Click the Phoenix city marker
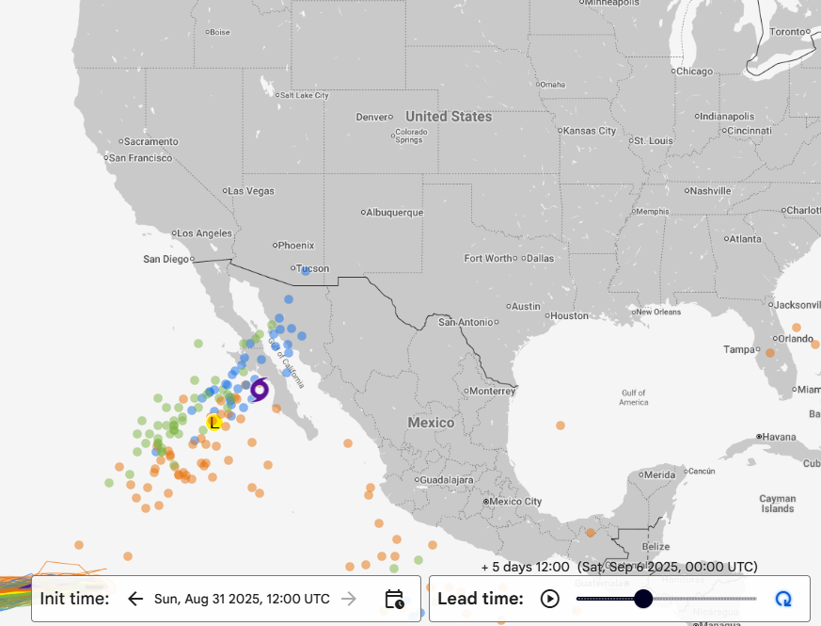 click(275, 245)
